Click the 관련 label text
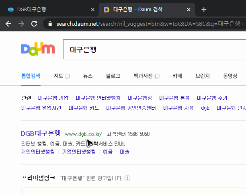This screenshot has width=246, height=195. click(x=26, y=98)
